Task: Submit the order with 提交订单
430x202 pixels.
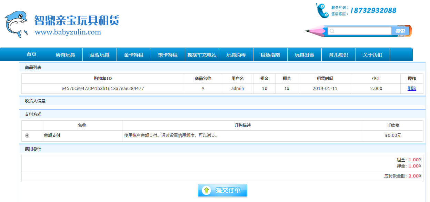Action: (x=222, y=190)
